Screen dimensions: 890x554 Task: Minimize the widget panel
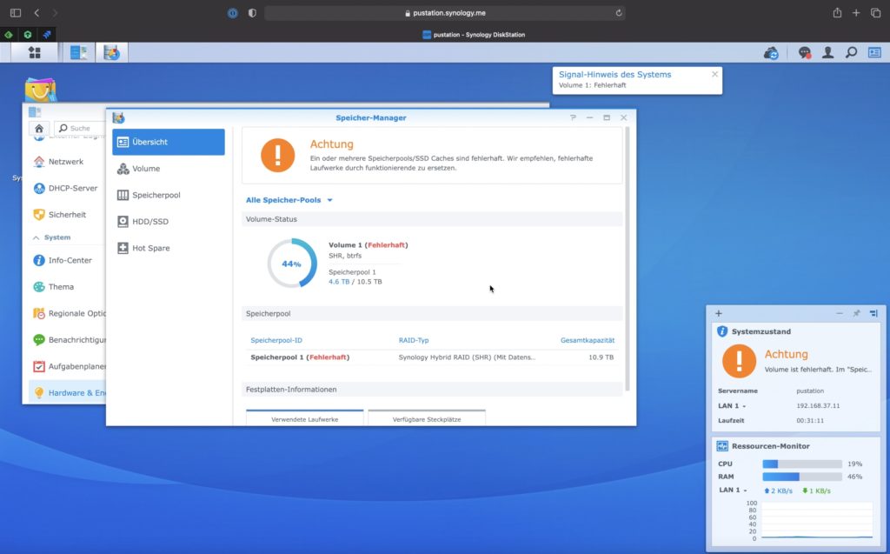[x=840, y=313]
